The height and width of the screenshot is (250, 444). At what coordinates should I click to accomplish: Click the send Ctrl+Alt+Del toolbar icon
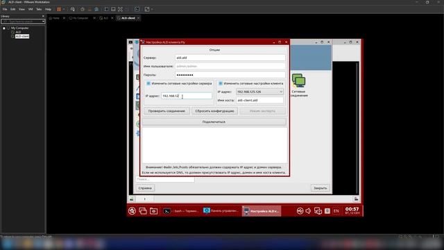[73, 9]
